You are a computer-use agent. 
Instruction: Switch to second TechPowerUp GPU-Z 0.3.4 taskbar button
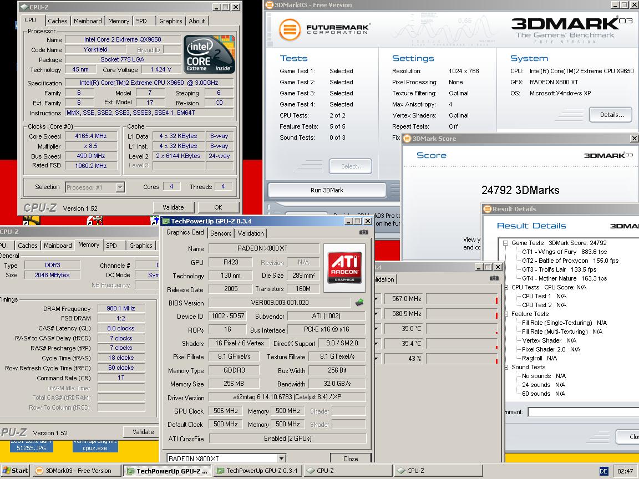pos(258,471)
